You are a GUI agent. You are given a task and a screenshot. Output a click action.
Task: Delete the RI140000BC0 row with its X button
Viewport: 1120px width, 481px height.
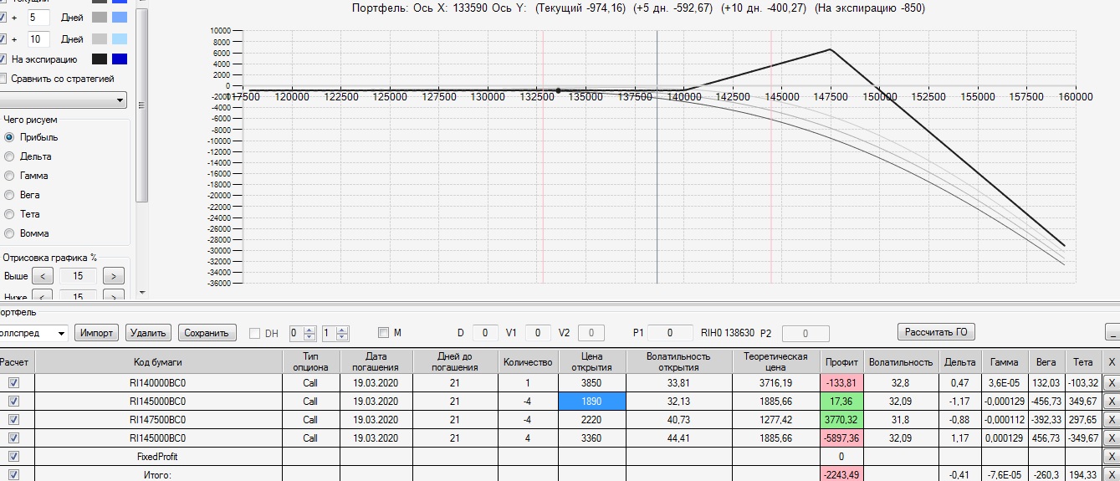[1111, 383]
